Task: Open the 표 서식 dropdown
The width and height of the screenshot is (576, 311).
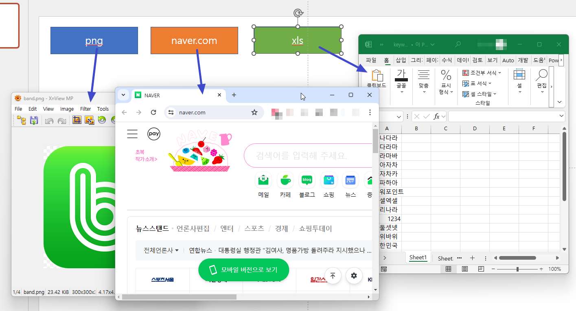Action: coord(477,83)
